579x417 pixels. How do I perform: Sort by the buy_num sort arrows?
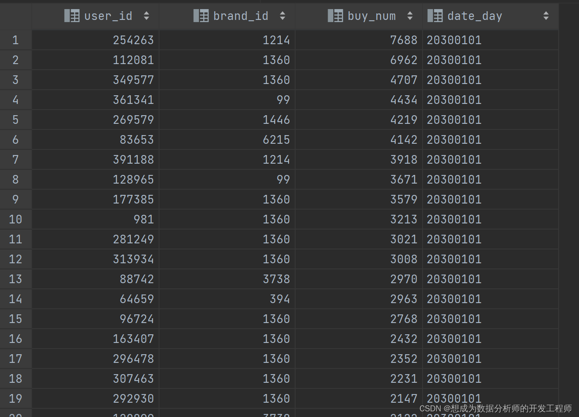click(410, 16)
